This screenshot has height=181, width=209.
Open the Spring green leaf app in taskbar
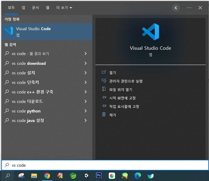73,176
